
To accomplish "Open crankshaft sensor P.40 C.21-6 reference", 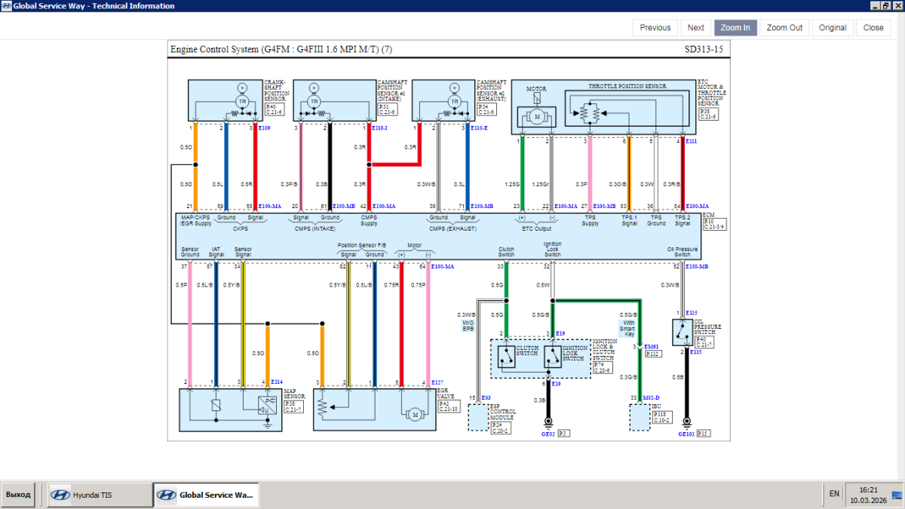I will 275,109.
